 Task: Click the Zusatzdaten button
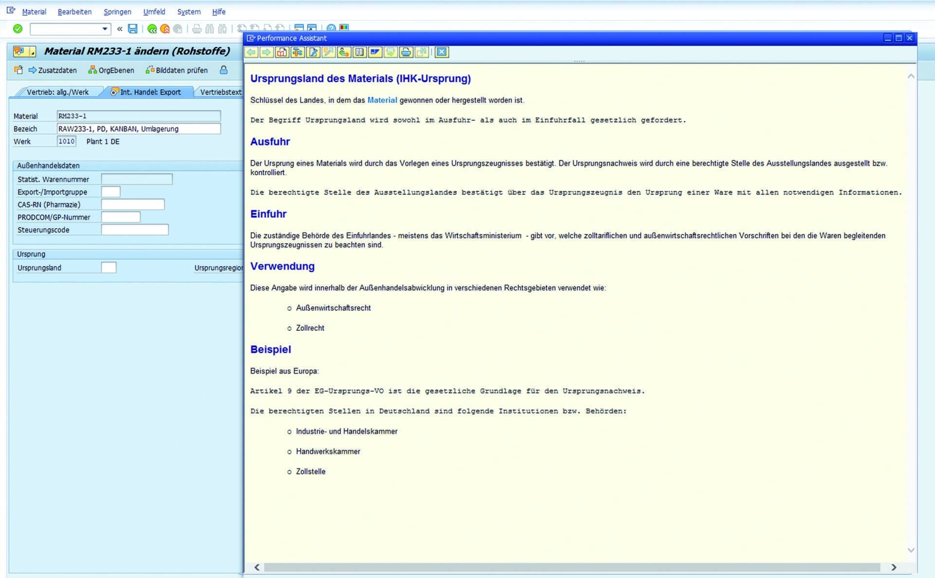[53, 70]
